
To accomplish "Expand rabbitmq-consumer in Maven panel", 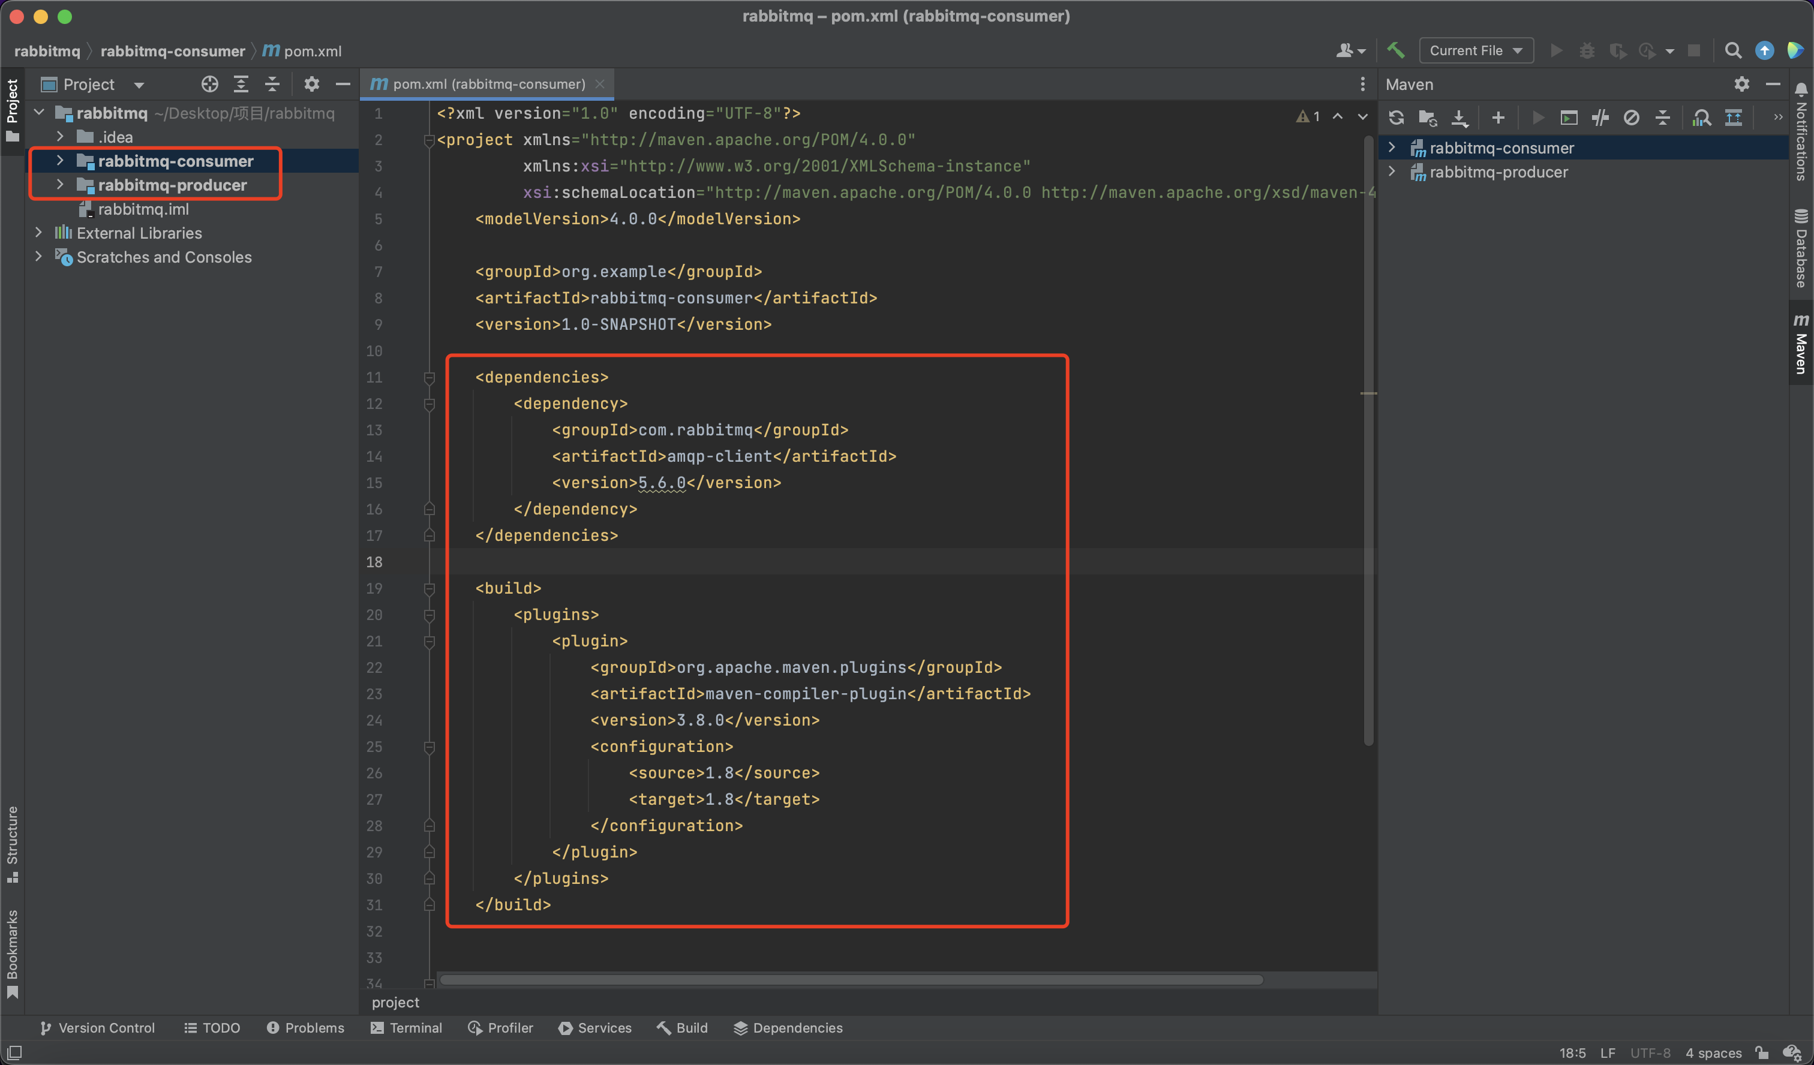I will 1392,148.
